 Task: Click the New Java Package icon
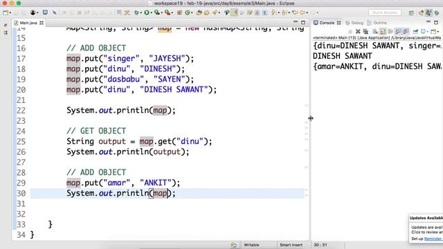[179, 12]
